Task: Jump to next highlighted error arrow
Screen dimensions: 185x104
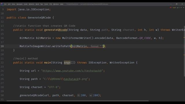Action: click(x=184, y=8)
